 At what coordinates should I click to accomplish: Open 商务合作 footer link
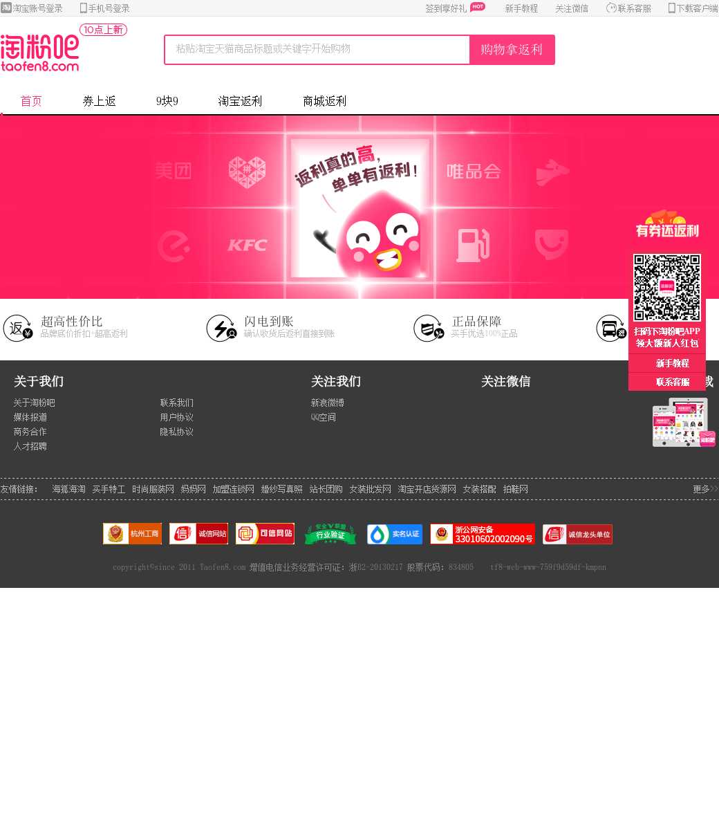coord(30,432)
